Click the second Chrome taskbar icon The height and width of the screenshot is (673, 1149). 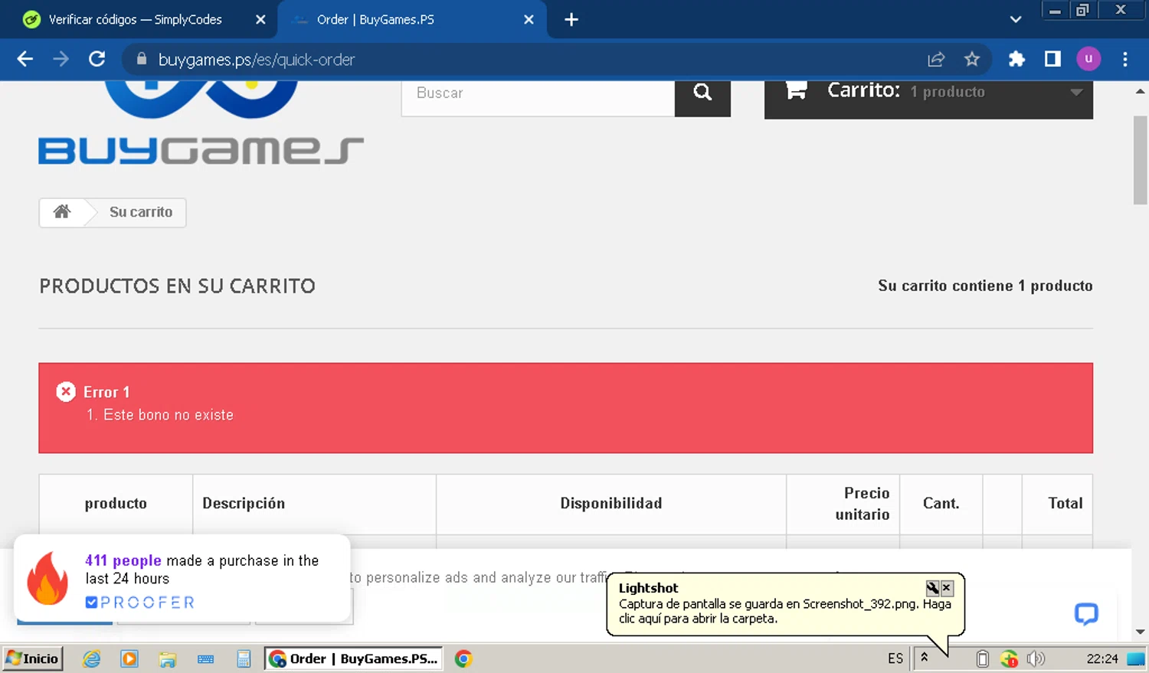(x=463, y=658)
